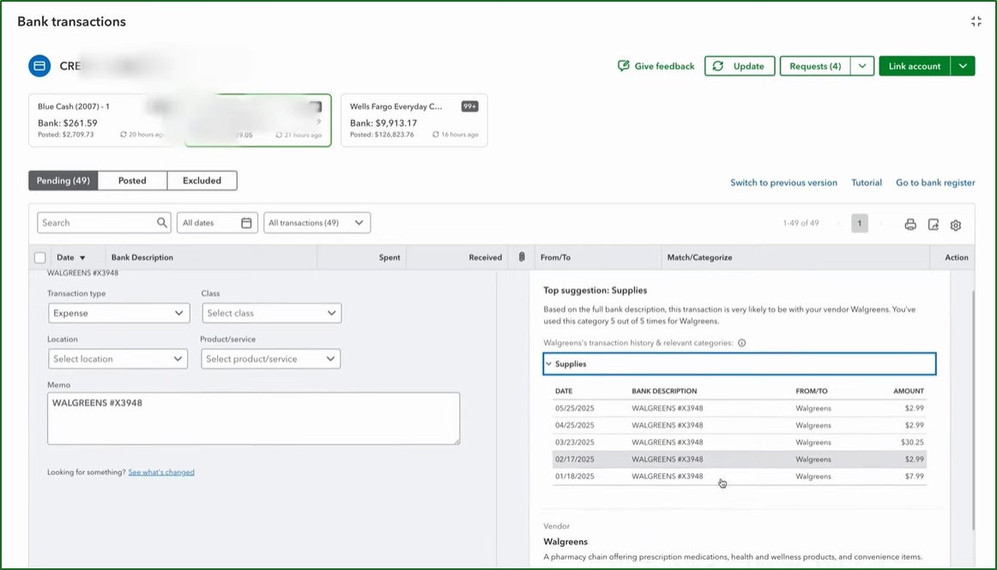The image size is (997, 570).
Task: Click the Walgreens vendor name under Vendor
Action: tap(565, 542)
